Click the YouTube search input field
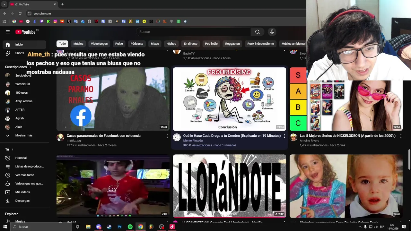The height and width of the screenshot is (231, 411). (x=193, y=32)
